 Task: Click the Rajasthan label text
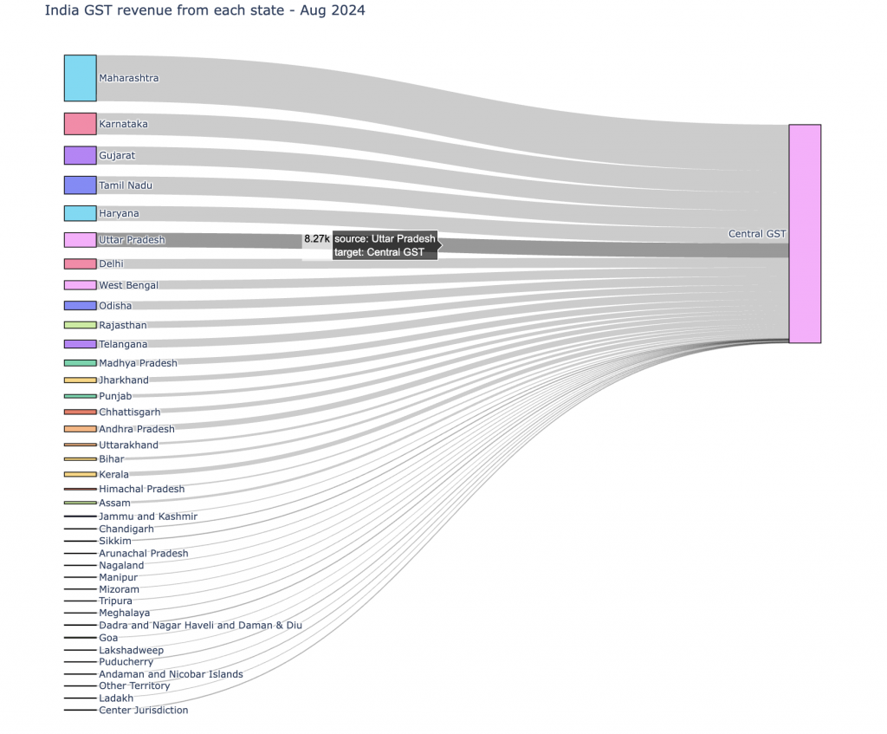(122, 325)
